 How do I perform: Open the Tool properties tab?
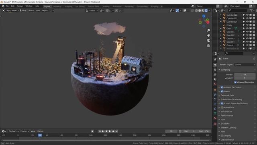(215, 59)
